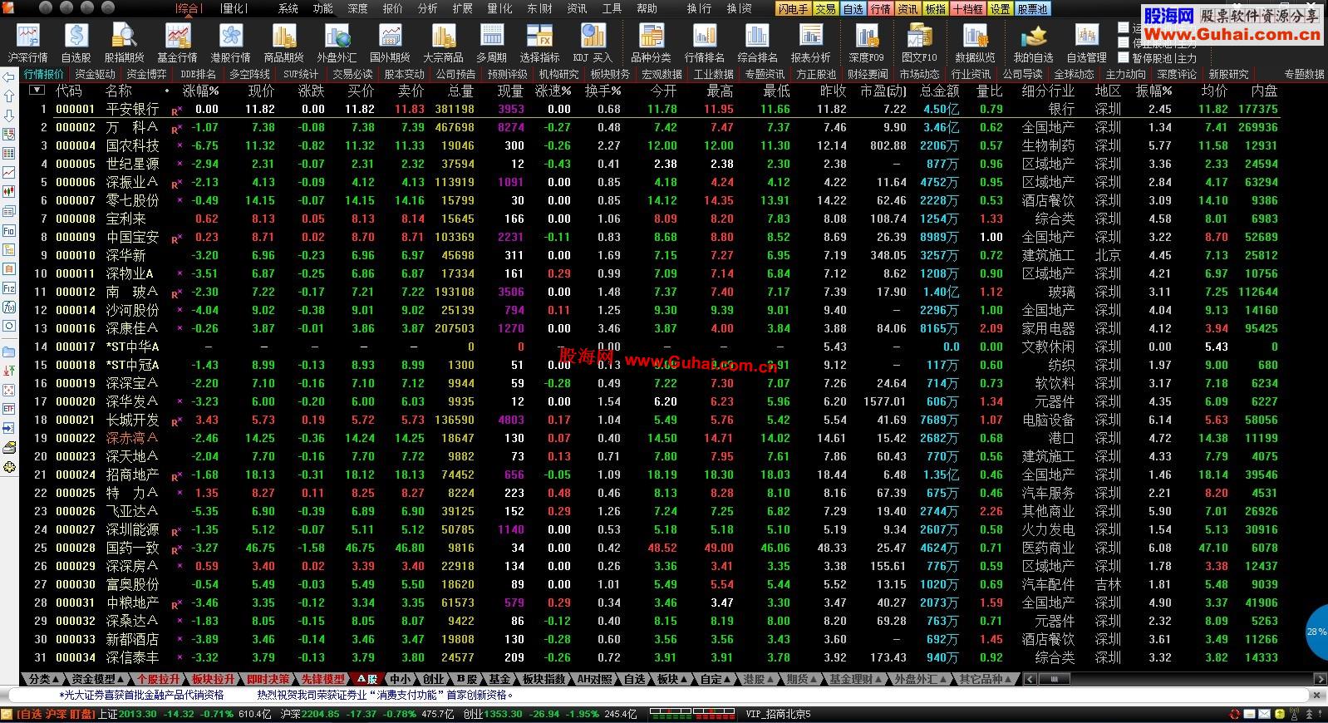Click the blue 28% circle indicator

click(x=1317, y=632)
